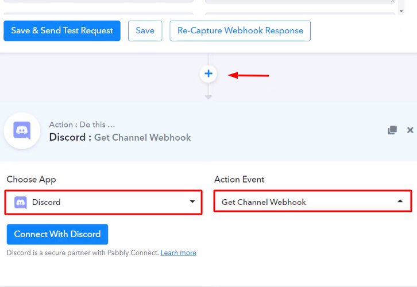Open the Discord action step icon

(22, 130)
